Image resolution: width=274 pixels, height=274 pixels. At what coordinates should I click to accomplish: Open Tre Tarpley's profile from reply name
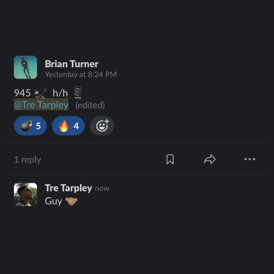(x=68, y=188)
